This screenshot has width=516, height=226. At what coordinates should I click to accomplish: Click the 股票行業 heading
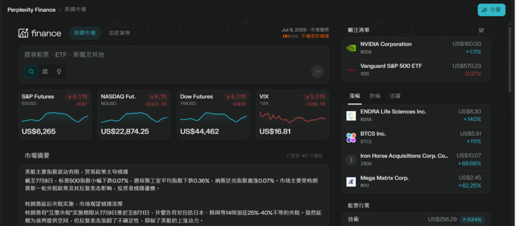point(359,206)
